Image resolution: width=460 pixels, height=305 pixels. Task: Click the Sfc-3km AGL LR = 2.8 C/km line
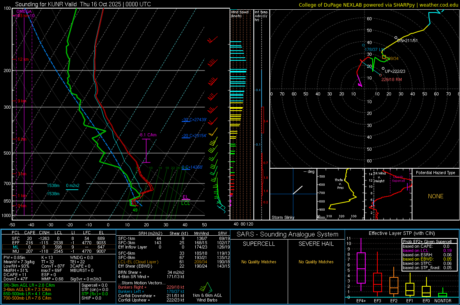29,285
